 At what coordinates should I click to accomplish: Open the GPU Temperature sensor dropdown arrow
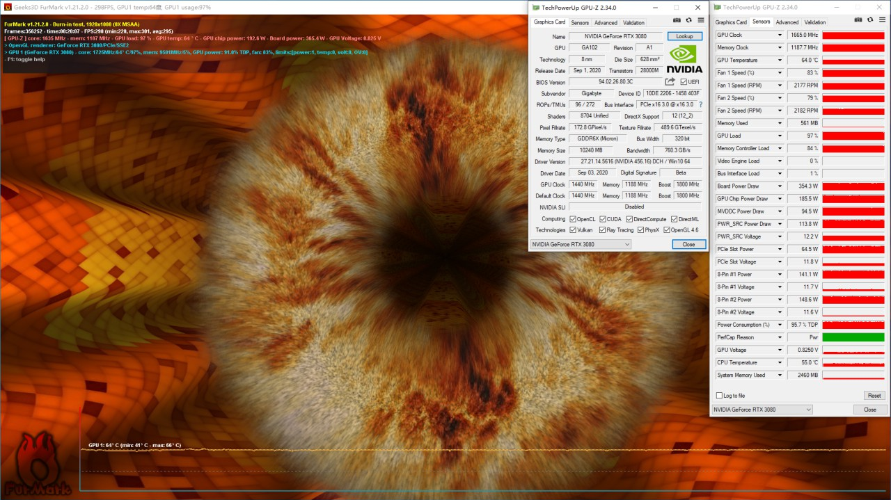[x=780, y=60]
